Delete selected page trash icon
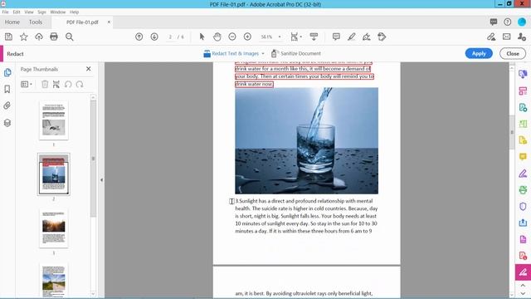Image resolution: width=531 pixels, height=299 pixels. pos(45,85)
